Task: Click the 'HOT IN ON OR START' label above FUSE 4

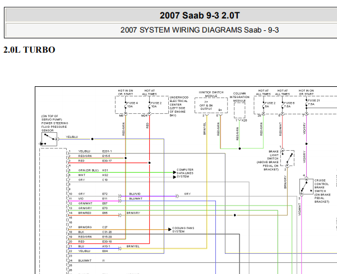Action: click(126, 92)
